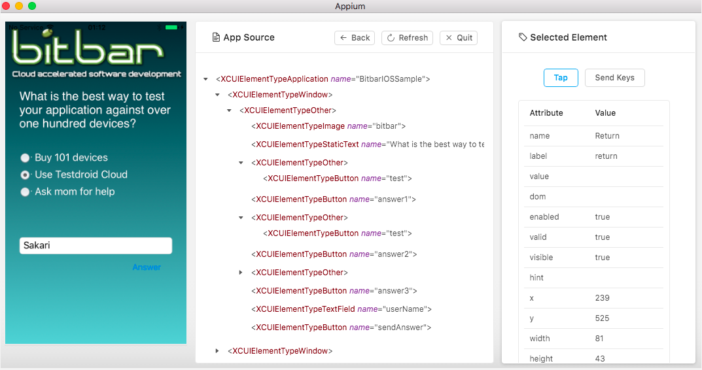Collapse the XCUIElementTypeApplication BitbarIOSSample node

(206, 79)
